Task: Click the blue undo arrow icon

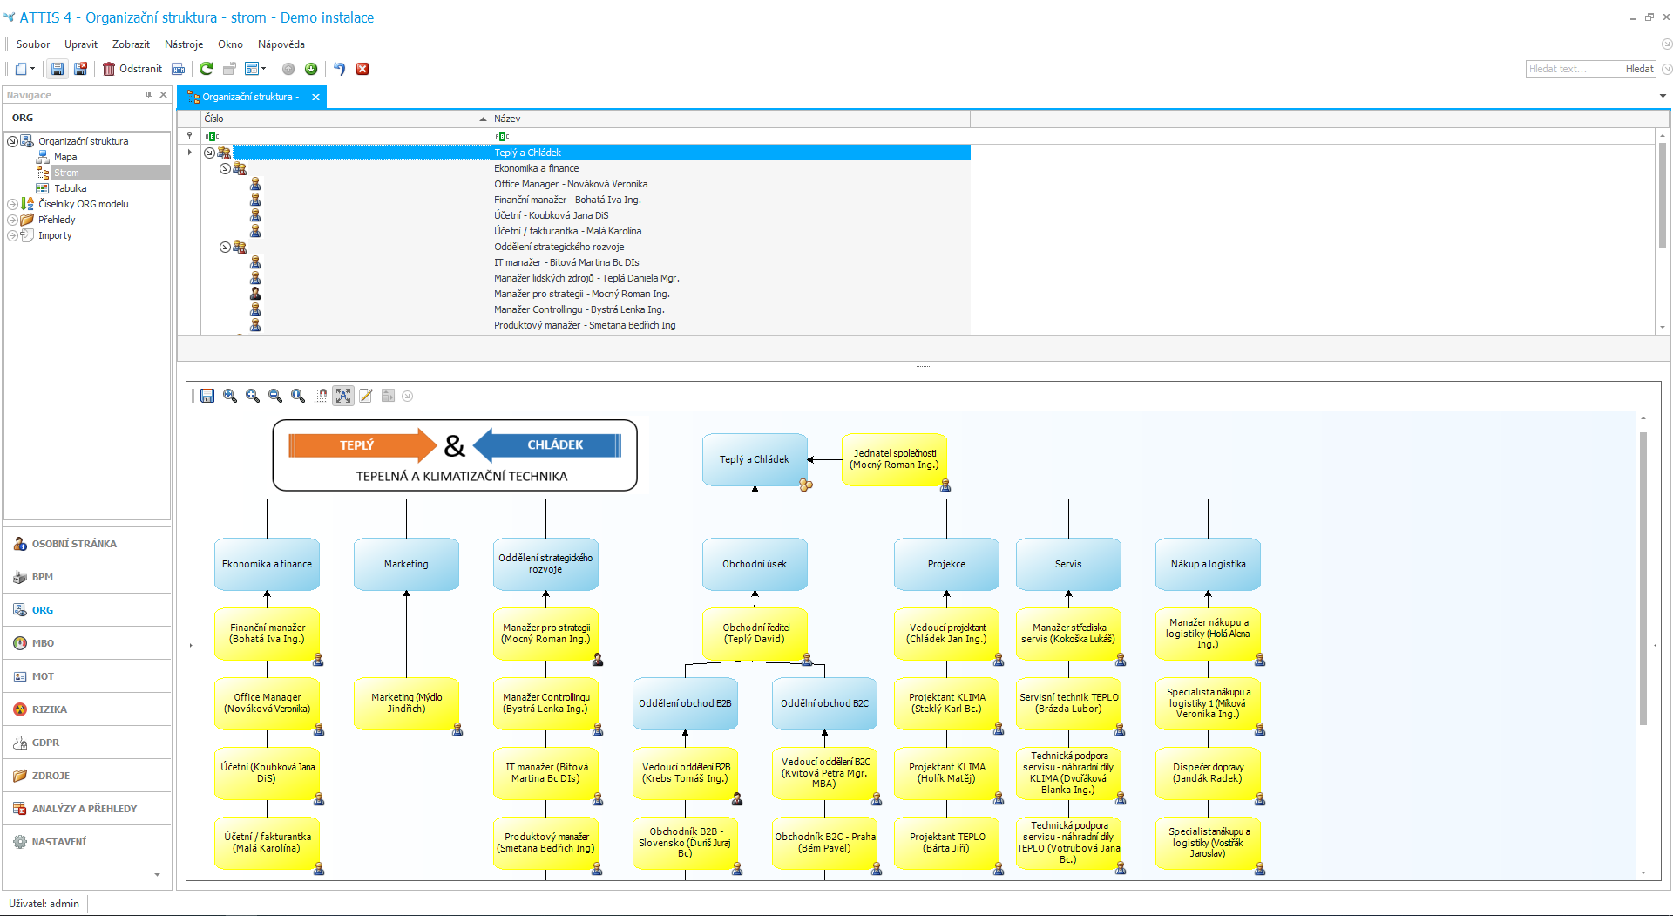Action: tap(340, 69)
